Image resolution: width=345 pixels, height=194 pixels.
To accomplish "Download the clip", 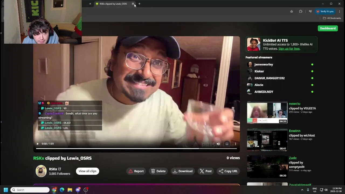I will (183, 171).
